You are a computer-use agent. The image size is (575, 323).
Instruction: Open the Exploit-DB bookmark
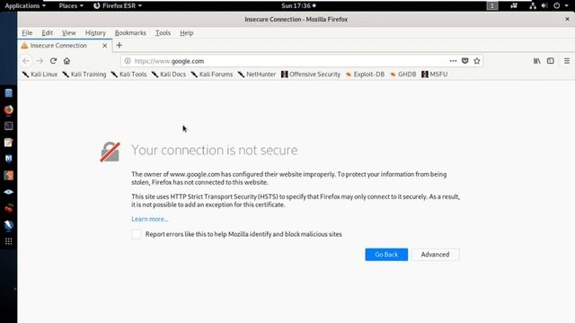click(x=365, y=74)
